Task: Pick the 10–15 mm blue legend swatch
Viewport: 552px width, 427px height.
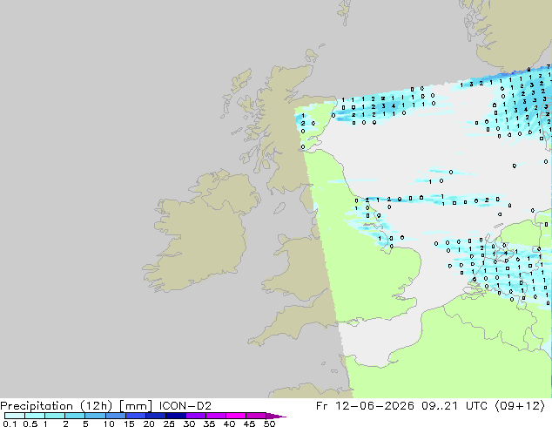Action: pos(116,416)
